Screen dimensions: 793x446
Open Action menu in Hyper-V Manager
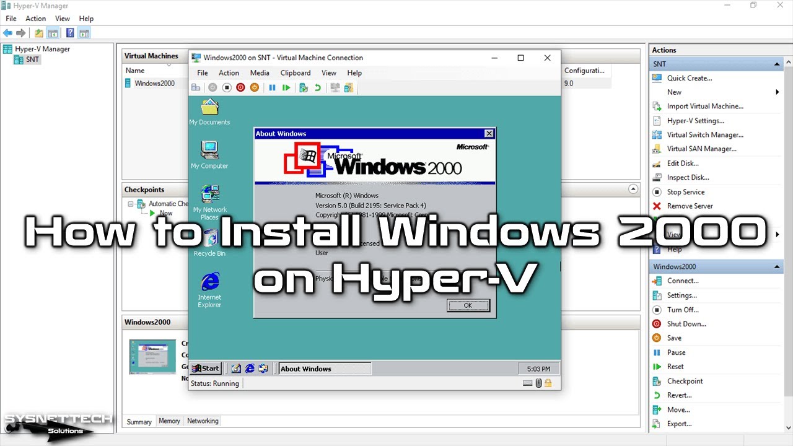tap(36, 19)
